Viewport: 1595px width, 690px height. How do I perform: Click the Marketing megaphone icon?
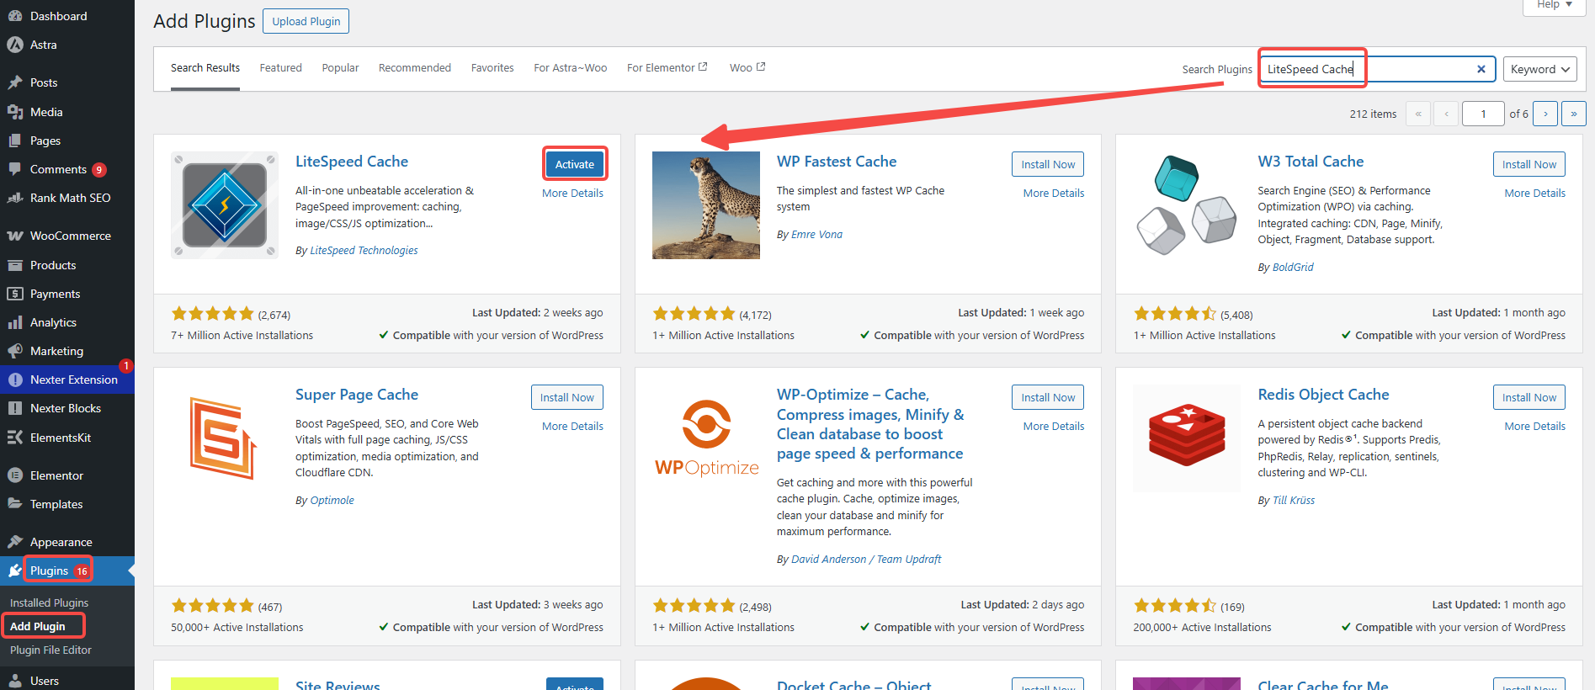tap(15, 351)
